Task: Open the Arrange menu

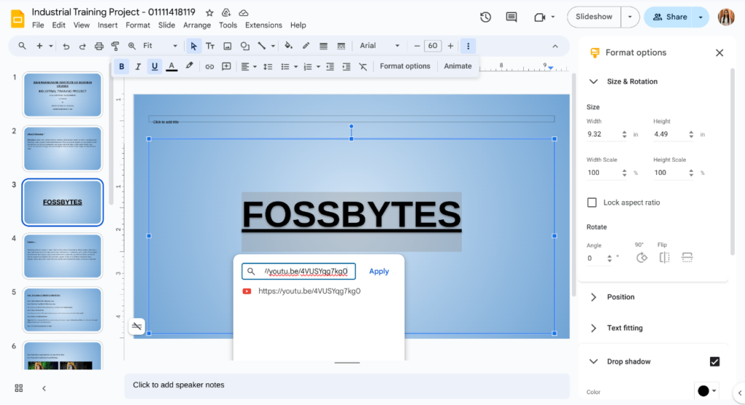Action: 196,25
